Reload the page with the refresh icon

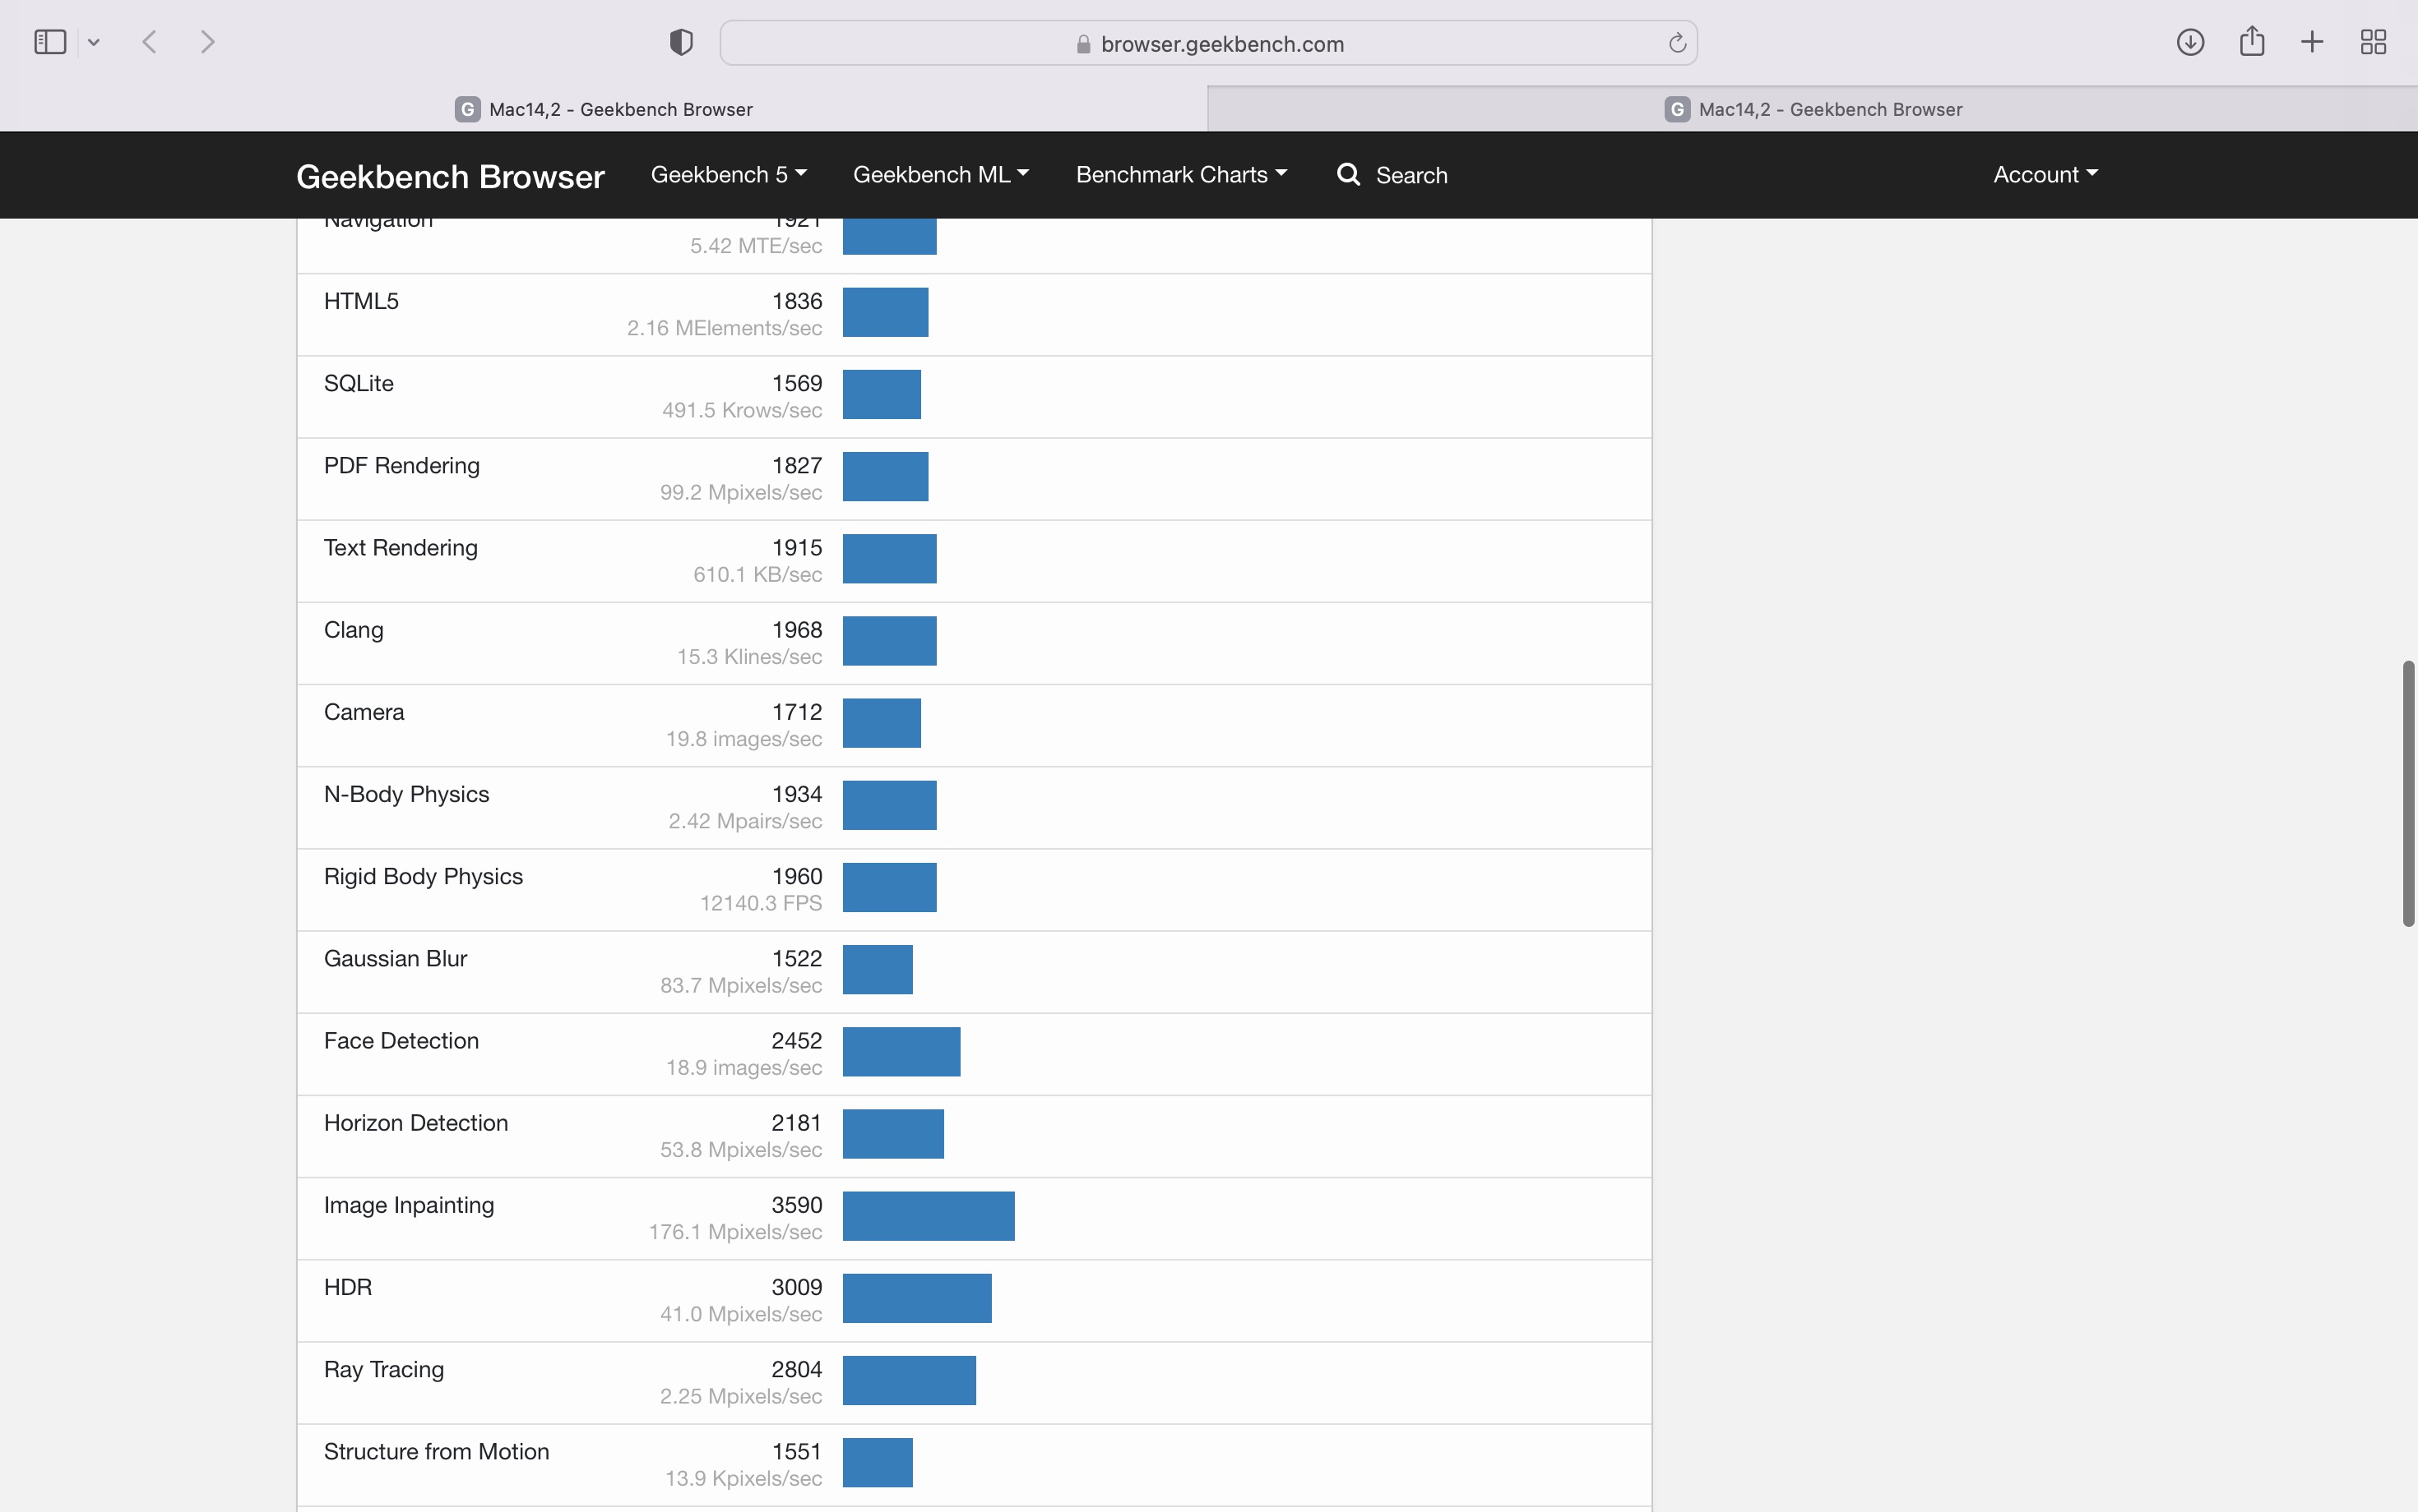coord(1678,43)
